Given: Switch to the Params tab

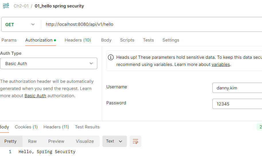Looking at the screenshot, I should (x=9, y=40).
